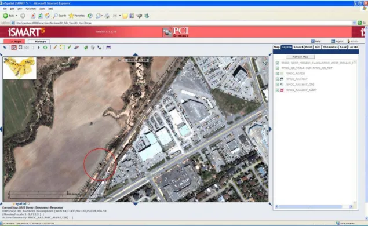Toggle the RMOC_QB_TABLE layer checkbox
The width and height of the screenshot is (368, 226).
click(278, 68)
